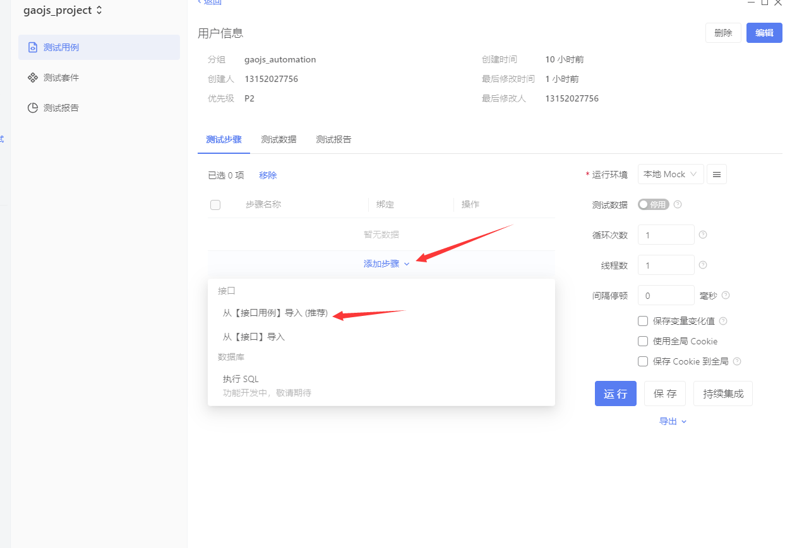Select 从【接口用例】导入 (推荐) menu option
This screenshot has height=548, width=785.
pos(275,313)
